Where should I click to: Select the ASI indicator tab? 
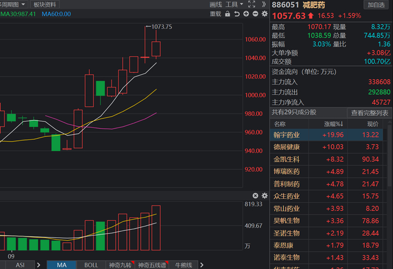click(x=20, y=265)
